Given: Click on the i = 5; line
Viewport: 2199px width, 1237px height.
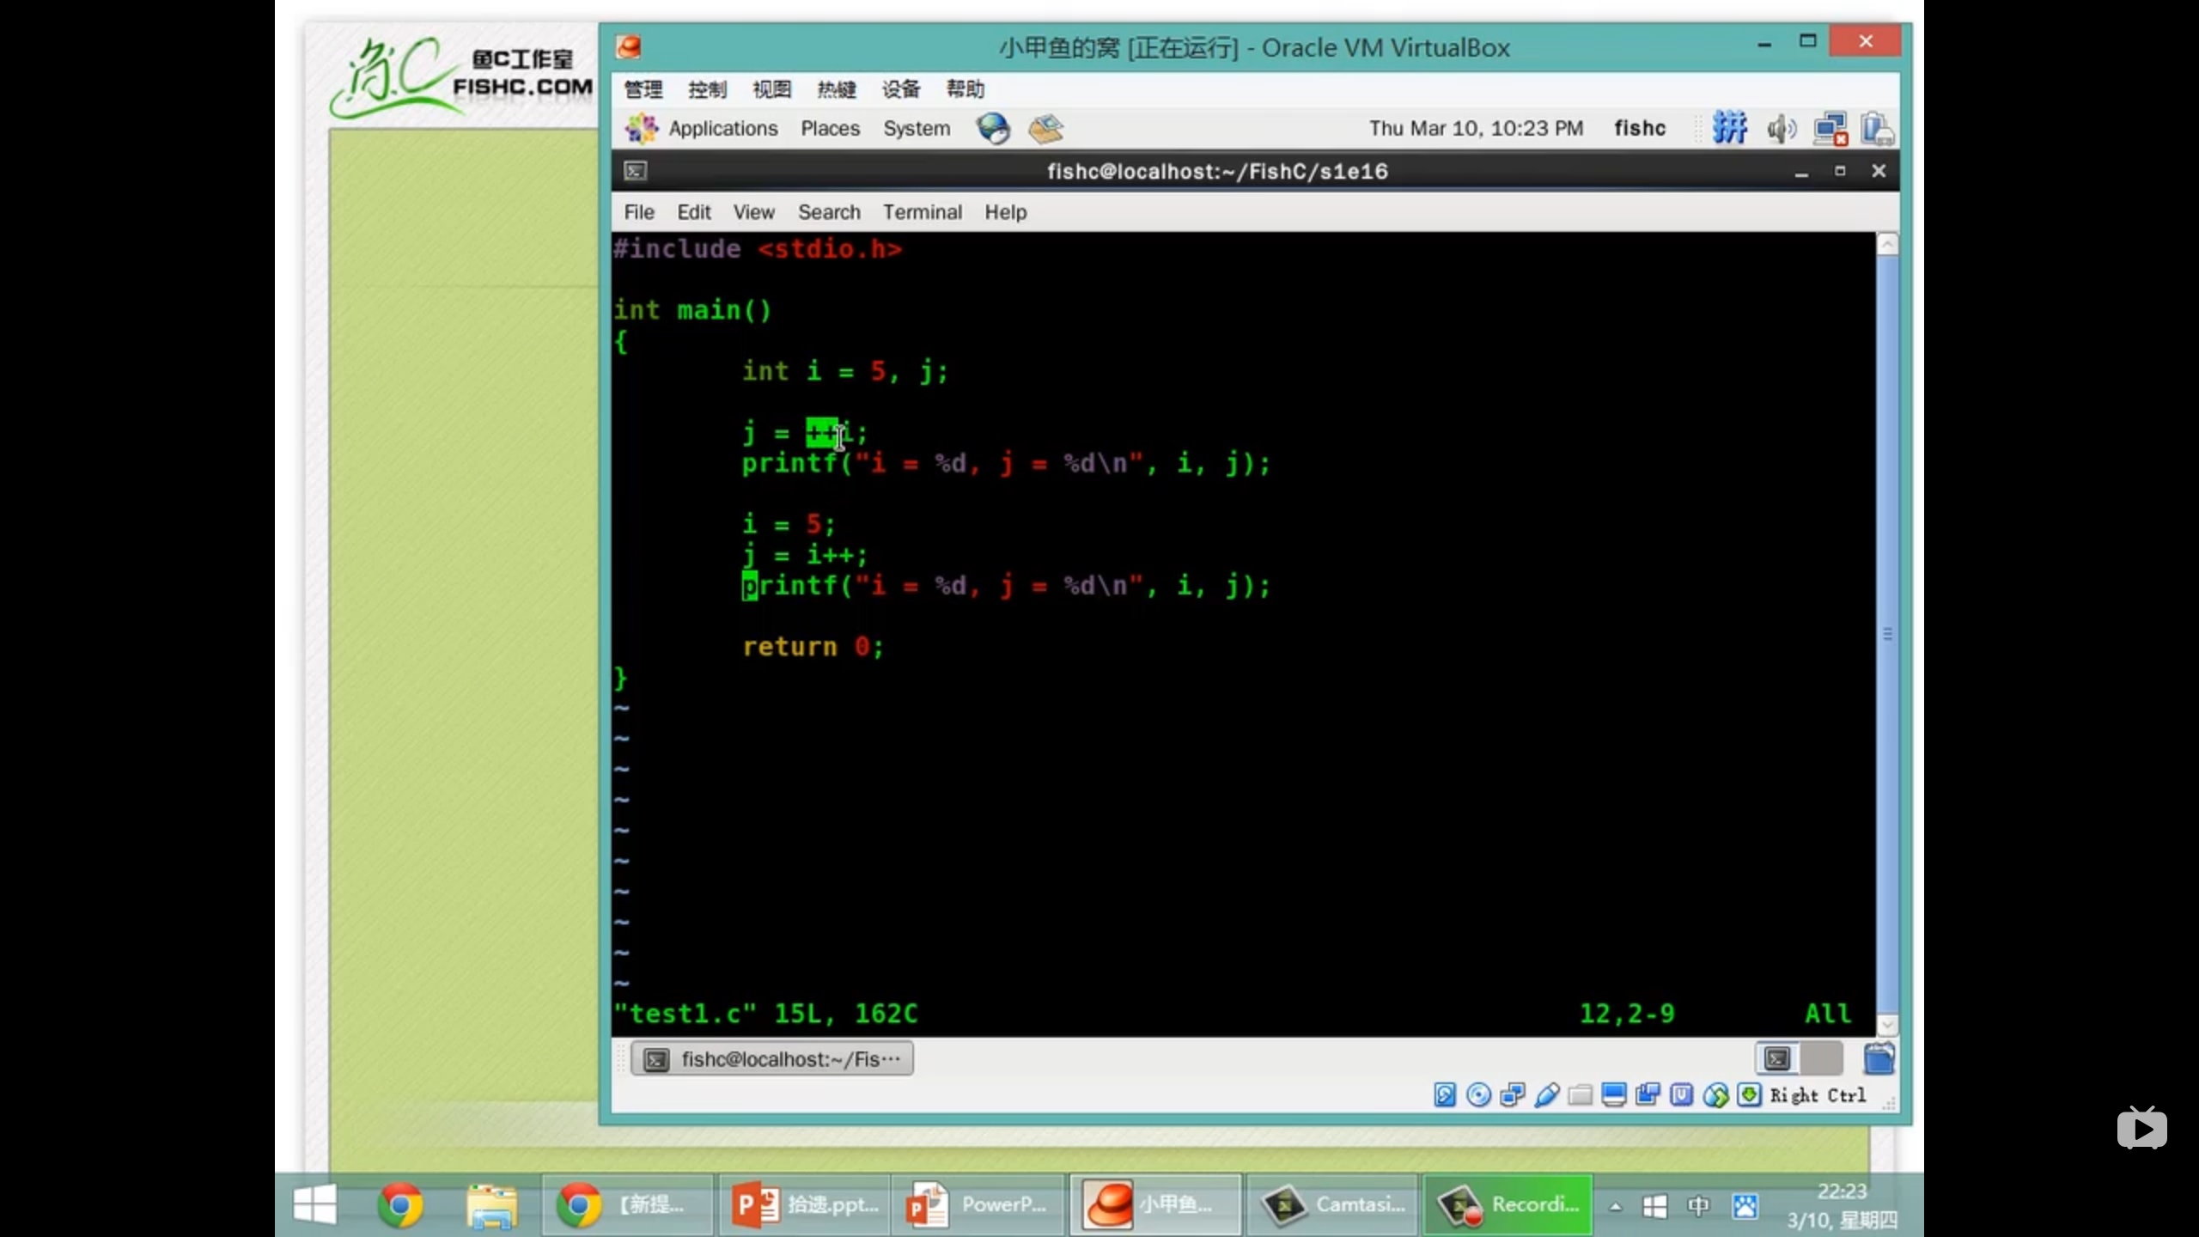Looking at the screenshot, I should tap(789, 525).
